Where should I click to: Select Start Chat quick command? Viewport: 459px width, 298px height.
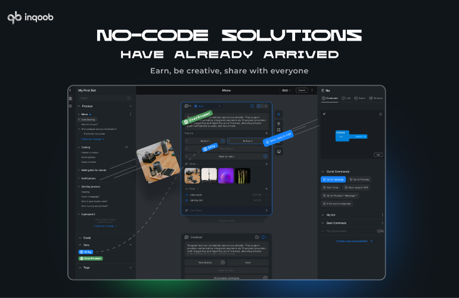(330, 187)
